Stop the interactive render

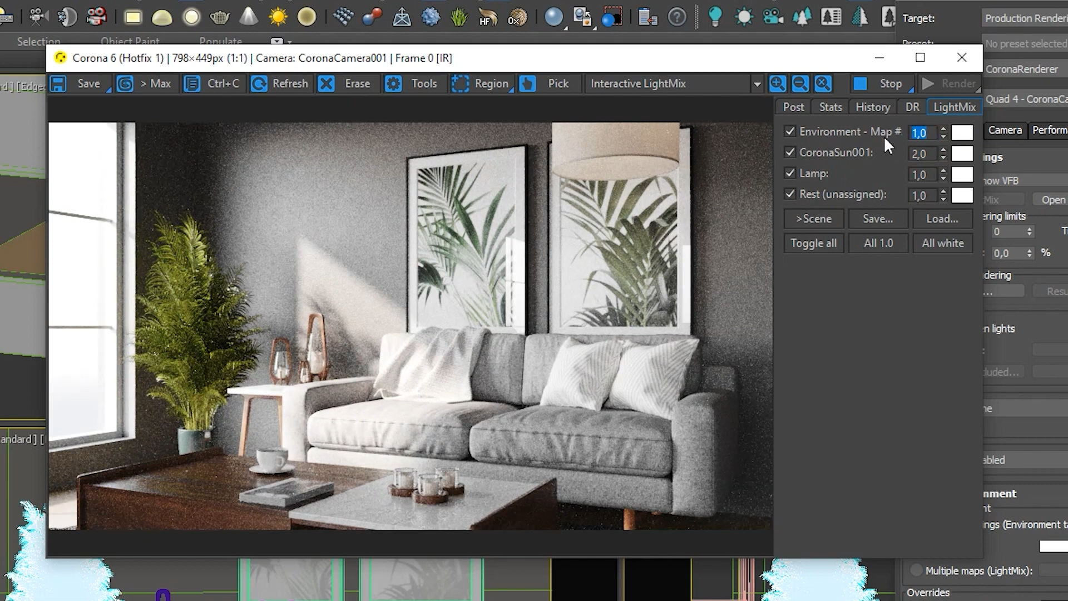[x=882, y=83]
